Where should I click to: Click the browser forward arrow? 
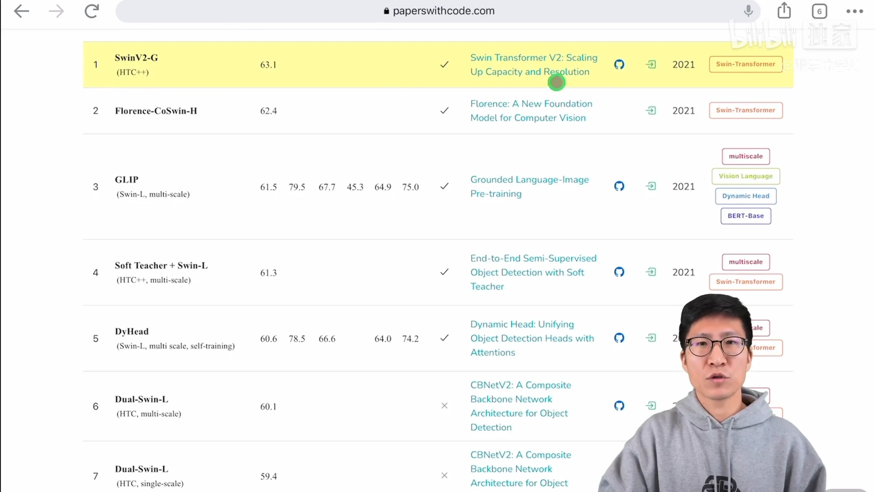(x=56, y=11)
